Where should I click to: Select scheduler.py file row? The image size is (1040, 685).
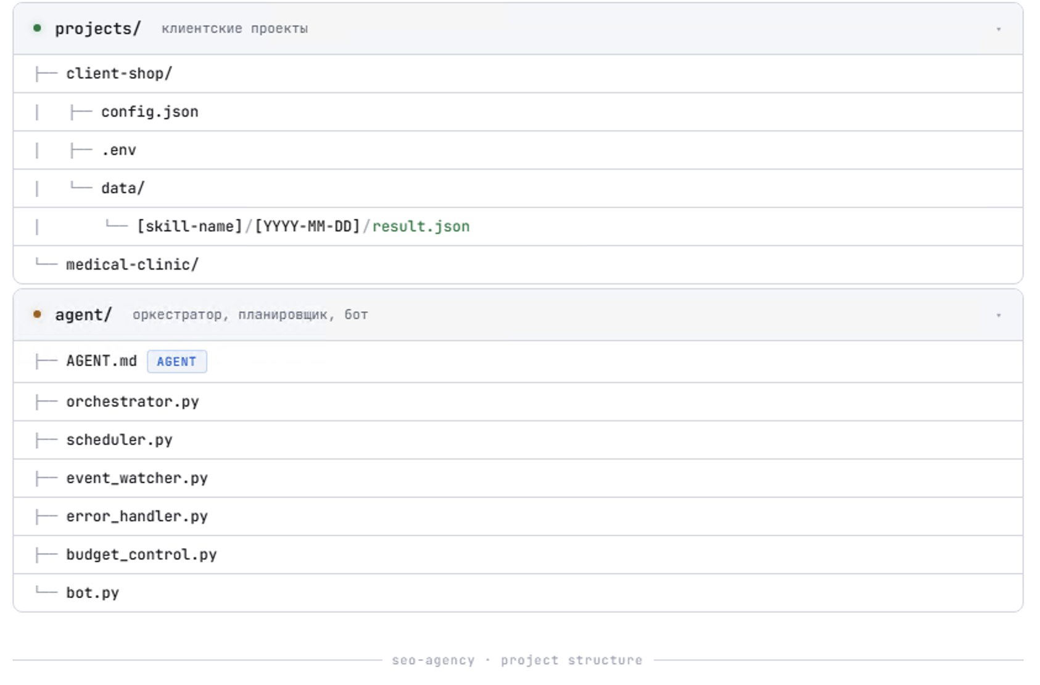(x=518, y=440)
